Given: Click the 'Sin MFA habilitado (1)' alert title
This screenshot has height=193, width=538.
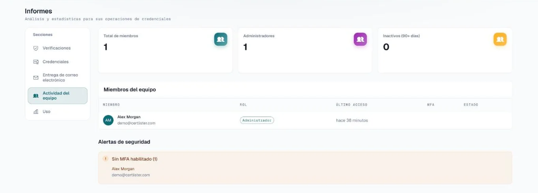Looking at the screenshot, I should (135, 159).
